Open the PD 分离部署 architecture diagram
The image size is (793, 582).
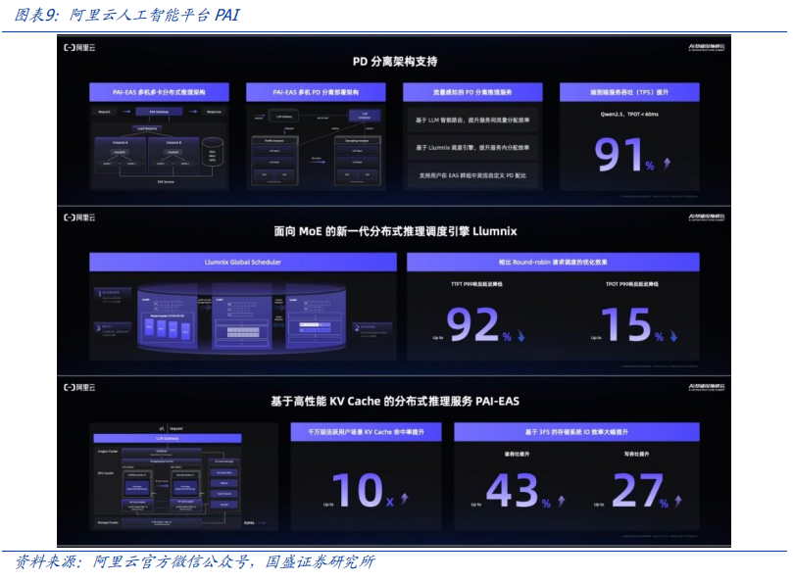point(316,146)
